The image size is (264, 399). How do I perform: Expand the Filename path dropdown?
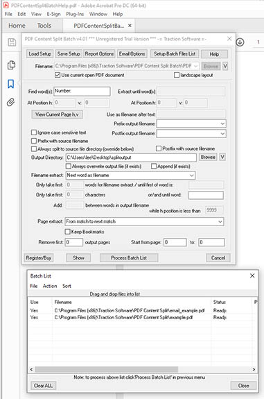coord(195,66)
